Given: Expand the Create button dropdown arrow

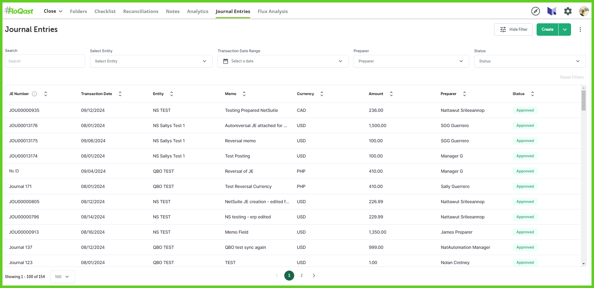Looking at the screenshot, I should pos(565,30).
